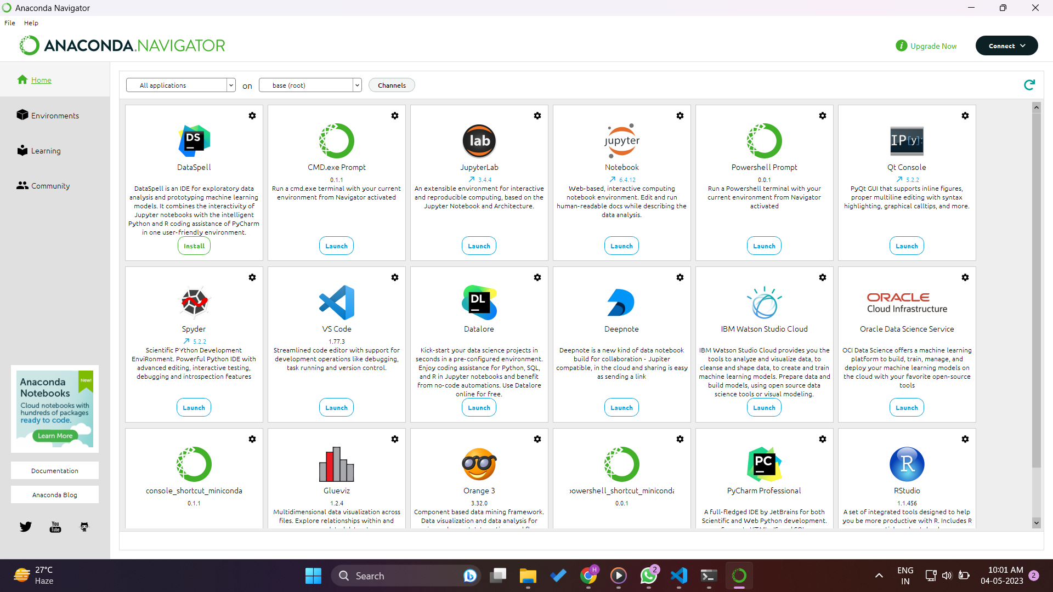Viewport: 1053px width, 592px height.
Task: Launch VS Code
Action: tap(337, 408)
